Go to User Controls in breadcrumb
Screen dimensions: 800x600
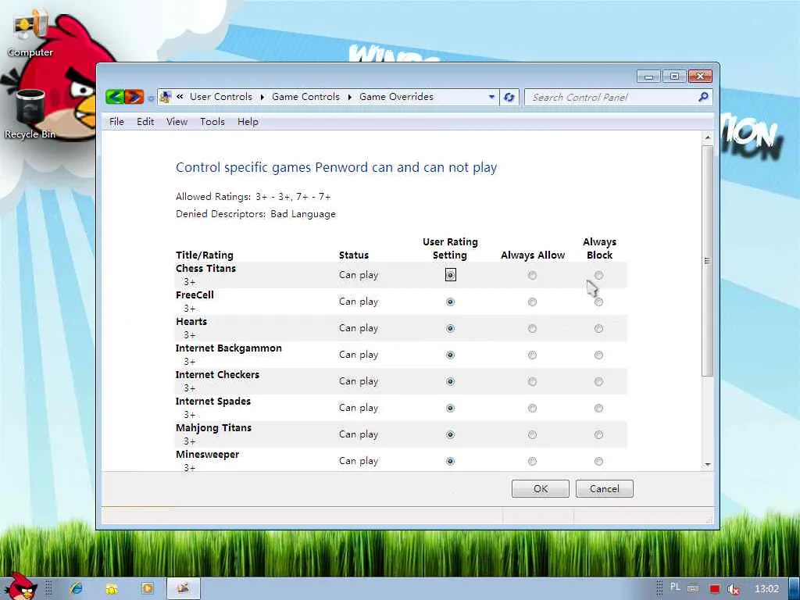[221, 96]
